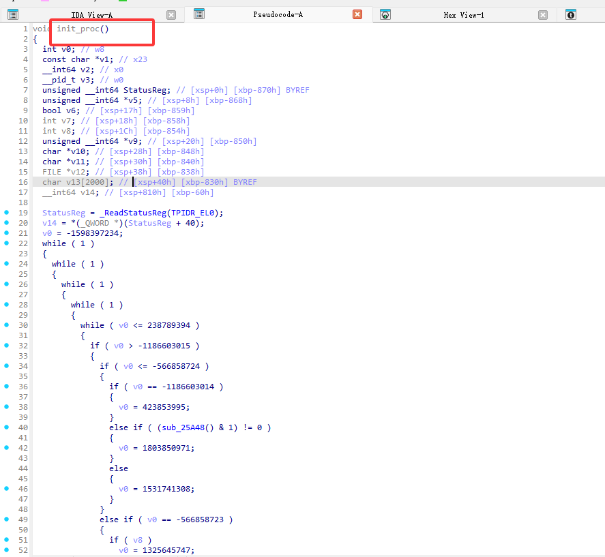Toggle breakpoint dot on line 51
Image resolution: width=605 pixels, height=557 pixels.
[7, 539]
